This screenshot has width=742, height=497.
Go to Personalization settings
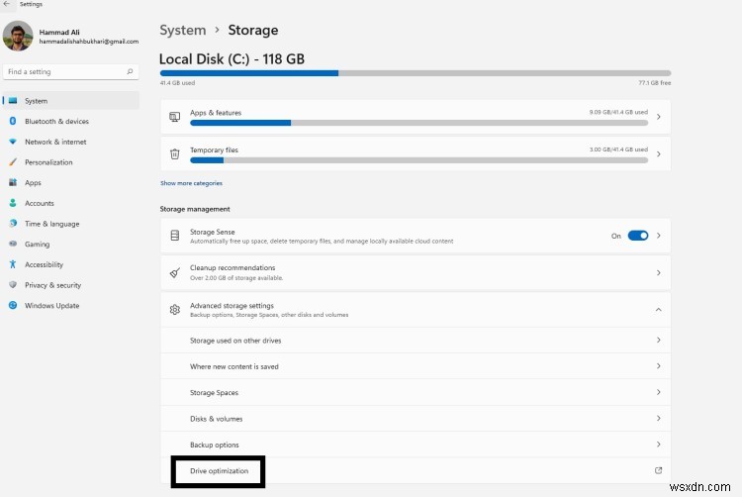[71, 162]
